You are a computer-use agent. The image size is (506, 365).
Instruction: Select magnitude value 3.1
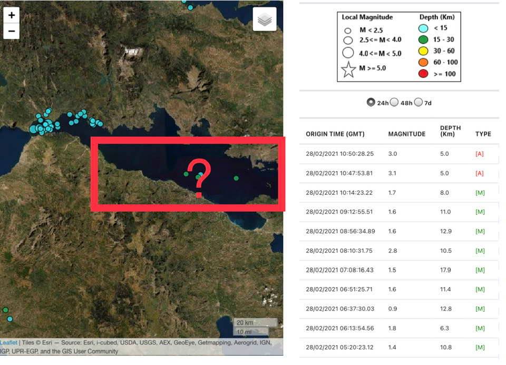pos(392,173)
